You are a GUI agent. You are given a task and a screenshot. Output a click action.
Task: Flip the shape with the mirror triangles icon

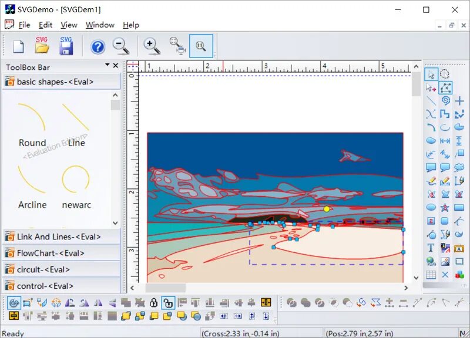98,303
